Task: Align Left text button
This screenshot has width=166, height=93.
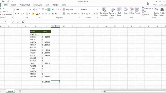Action: click(43, 14)
